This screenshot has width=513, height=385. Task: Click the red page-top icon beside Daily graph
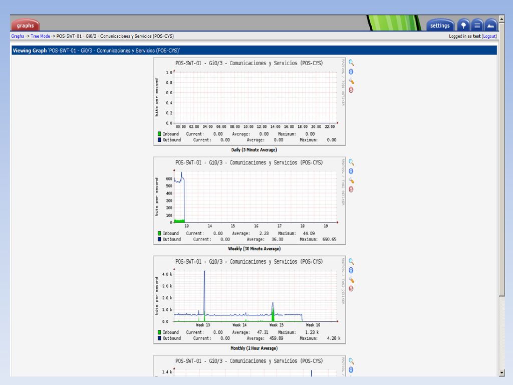[x=351, y=90]
